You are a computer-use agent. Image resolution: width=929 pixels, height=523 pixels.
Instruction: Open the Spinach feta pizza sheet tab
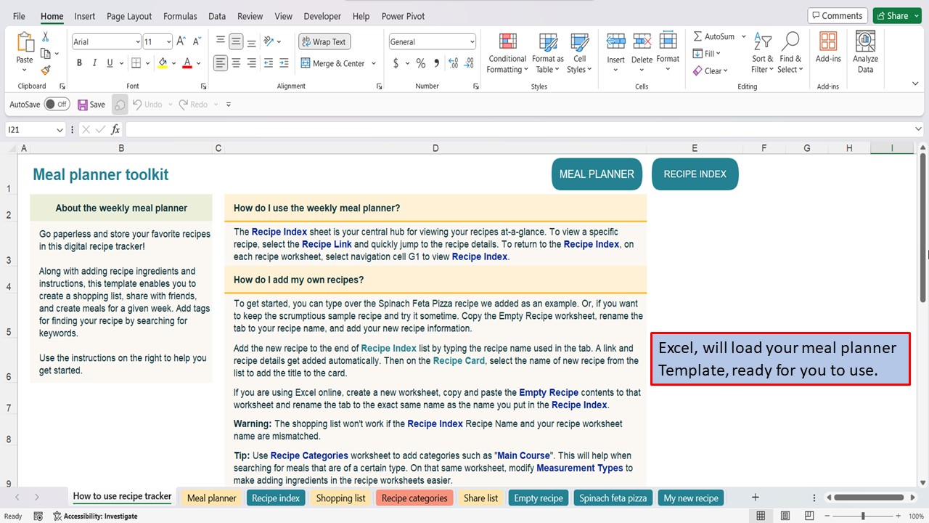(x=613, y=498)
